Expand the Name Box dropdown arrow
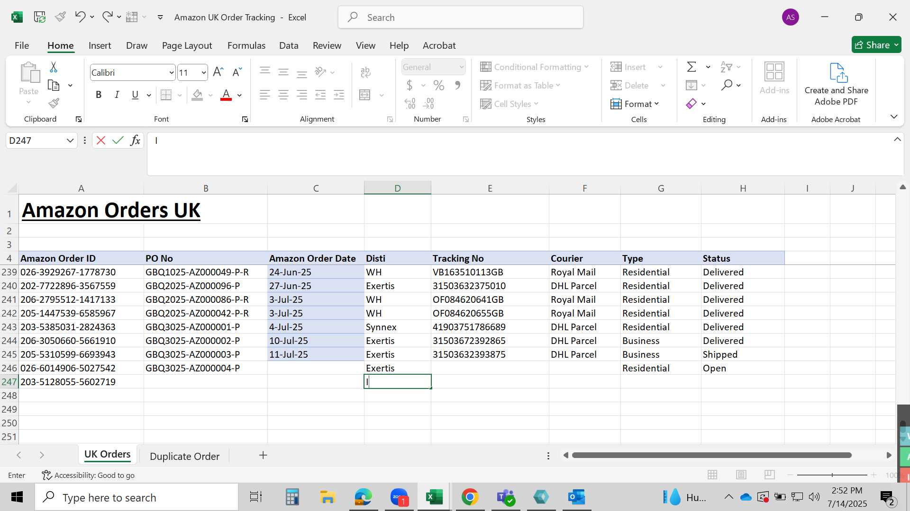 tap(70, 141)
